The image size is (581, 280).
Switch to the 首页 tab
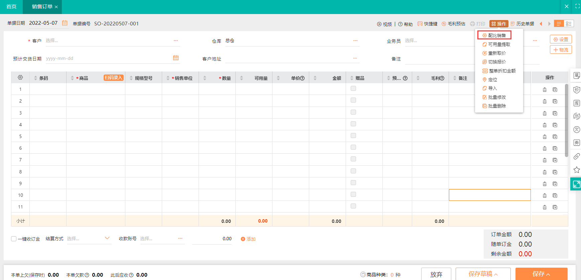point(11,7)
